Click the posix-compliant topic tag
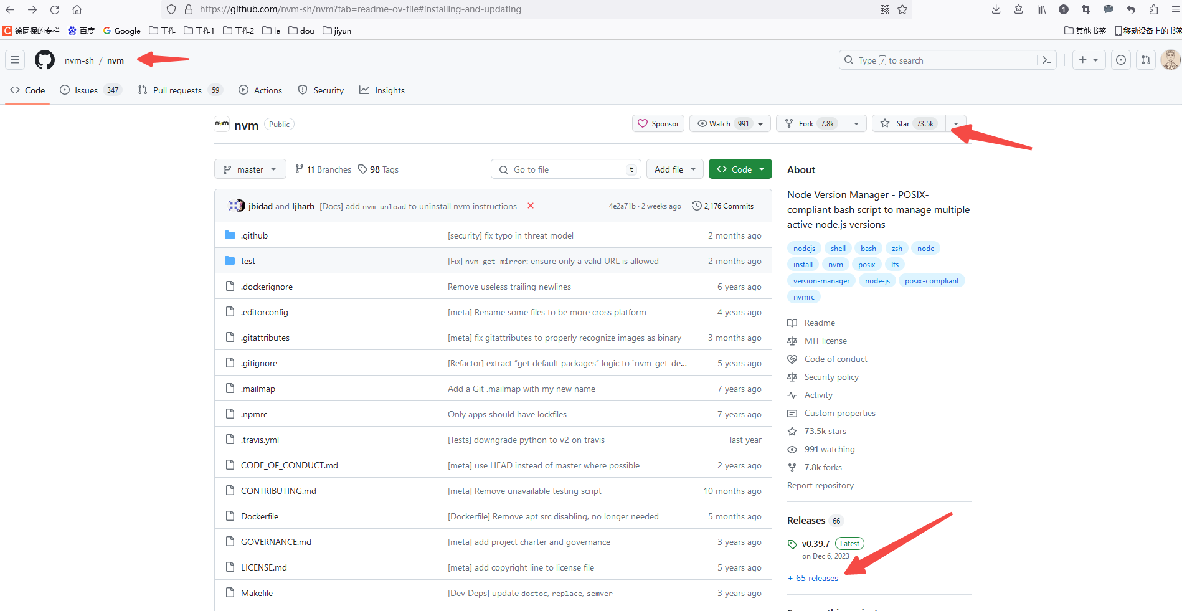 click(932, 280)
